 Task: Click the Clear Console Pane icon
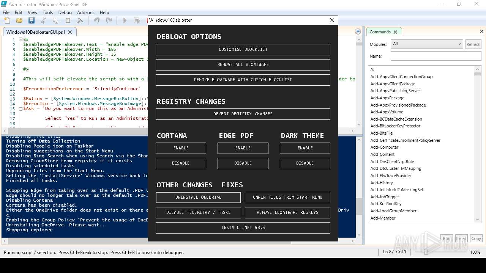coord(80,20)
